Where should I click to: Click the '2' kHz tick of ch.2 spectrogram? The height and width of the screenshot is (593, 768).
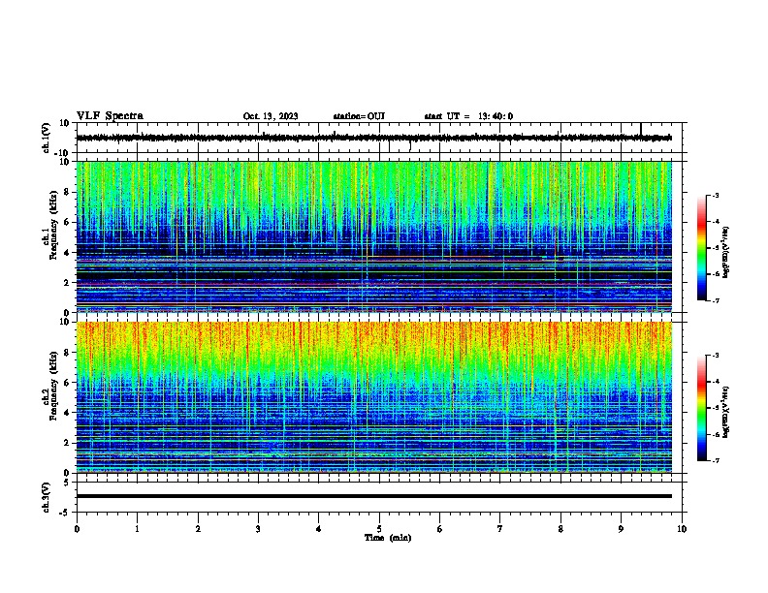(x=67, y=443)
